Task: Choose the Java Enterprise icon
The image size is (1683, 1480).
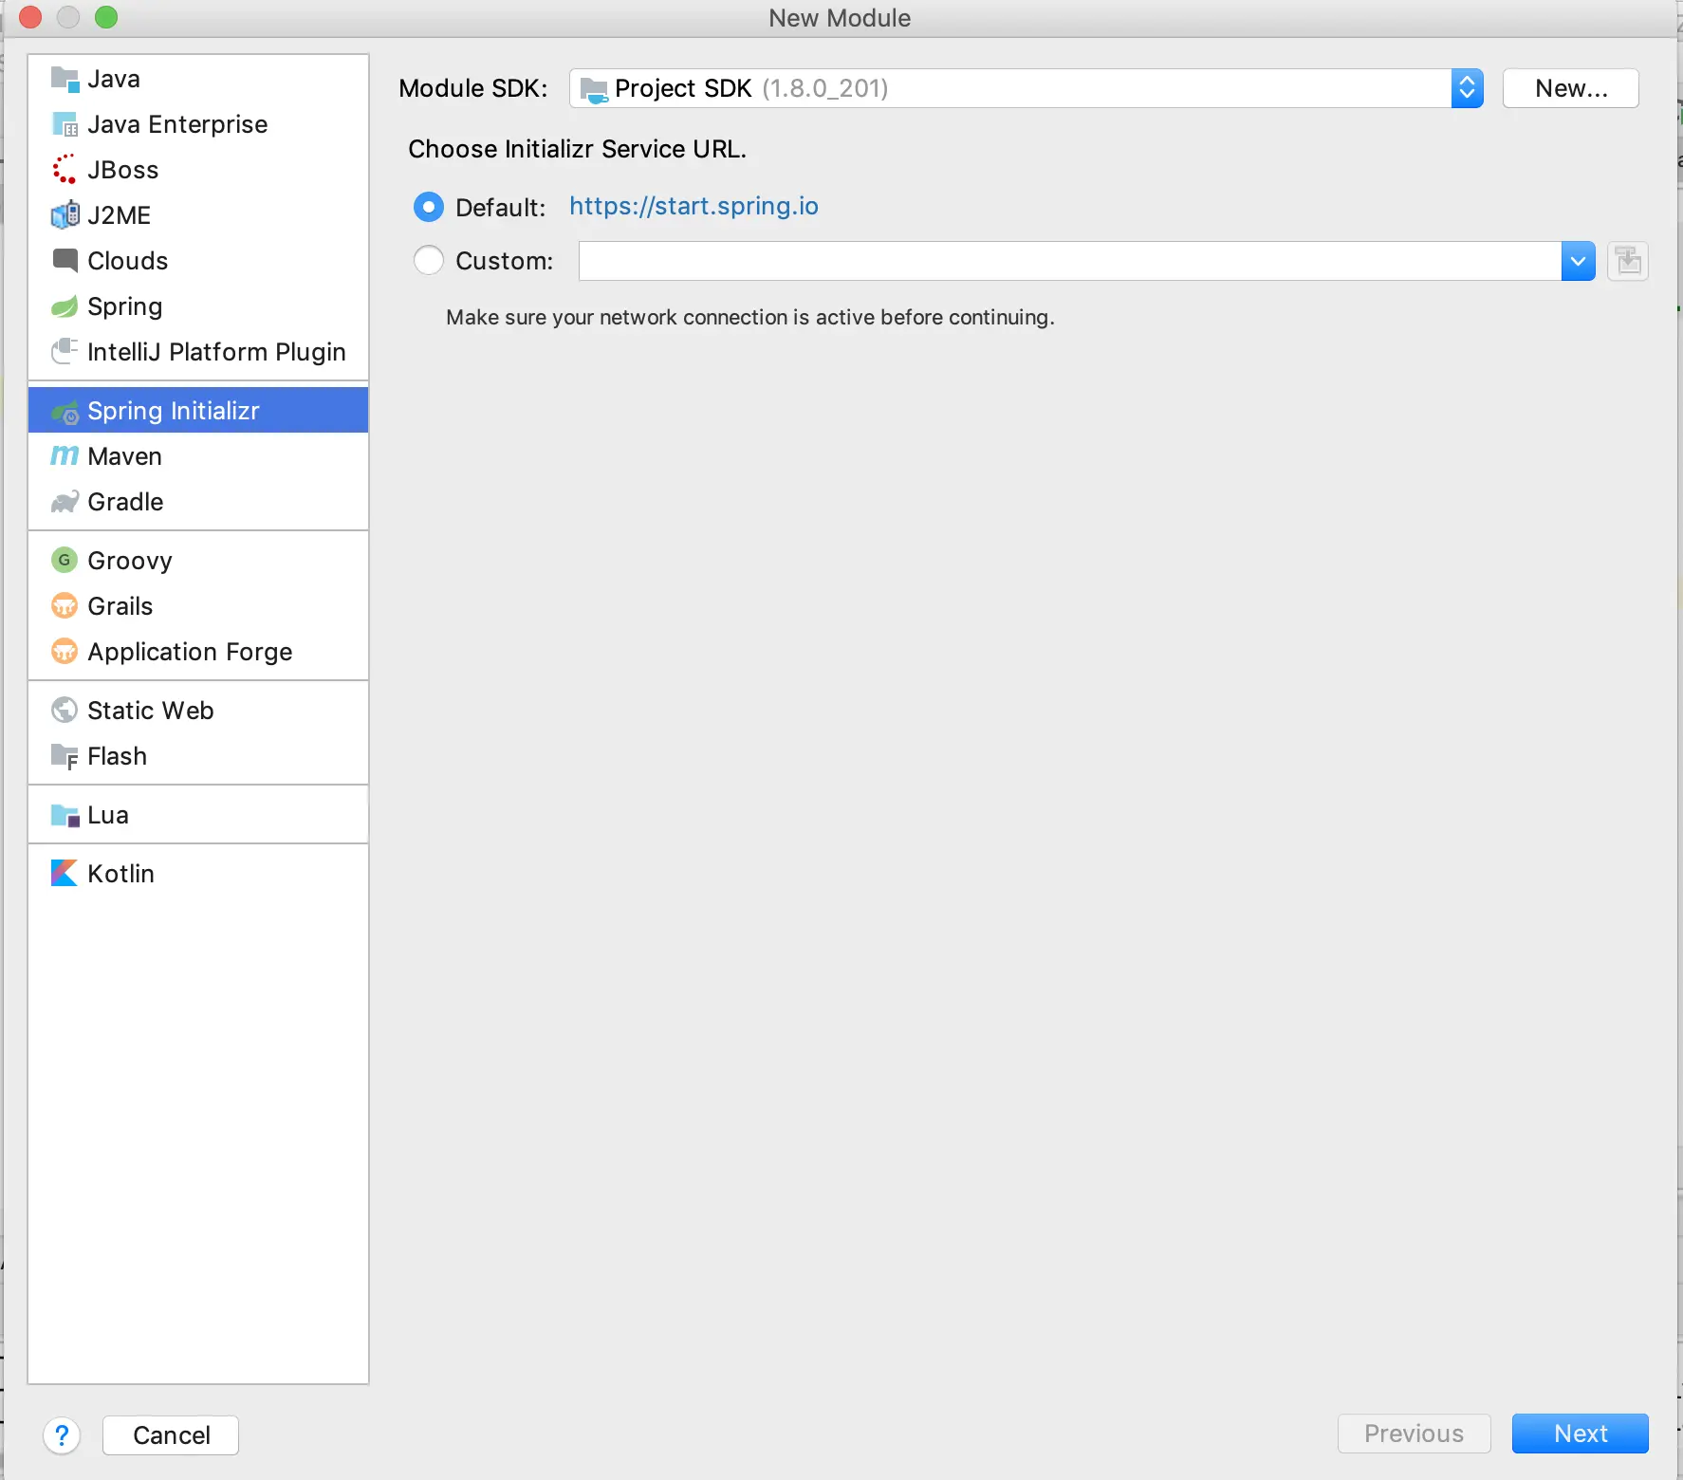Action: tap(65, 124)
